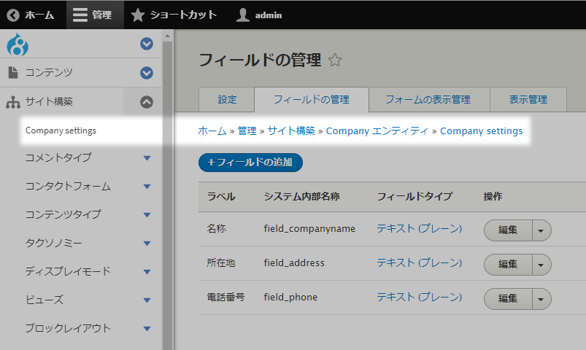586x350 pixels.
Task: Click the サイト構築 structure icon
Action: [12, 102]
